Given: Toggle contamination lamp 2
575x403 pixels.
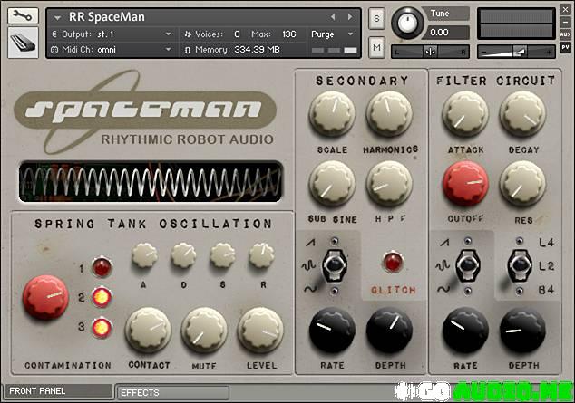Looking at the screenshot, I should (102, 297).
